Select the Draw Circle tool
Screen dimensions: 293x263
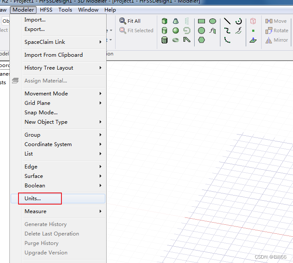[x=201, y=31]
